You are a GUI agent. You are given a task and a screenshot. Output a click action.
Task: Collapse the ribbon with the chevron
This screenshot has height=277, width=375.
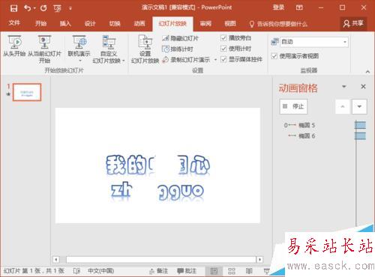pyautogui.click(x=367, y=72)
